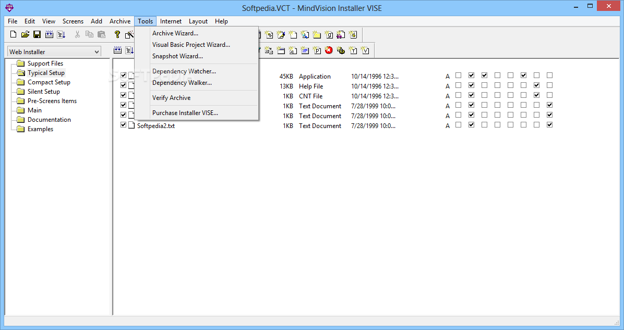This screenshot has width=624, height=330.
Task: Open the Screens menu
Action: point(73,21)
